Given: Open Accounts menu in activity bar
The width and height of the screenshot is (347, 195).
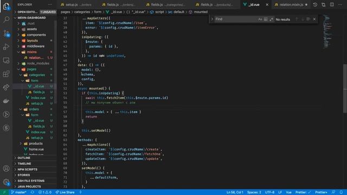Looking at the screenshot, I should tap(6, 168).
